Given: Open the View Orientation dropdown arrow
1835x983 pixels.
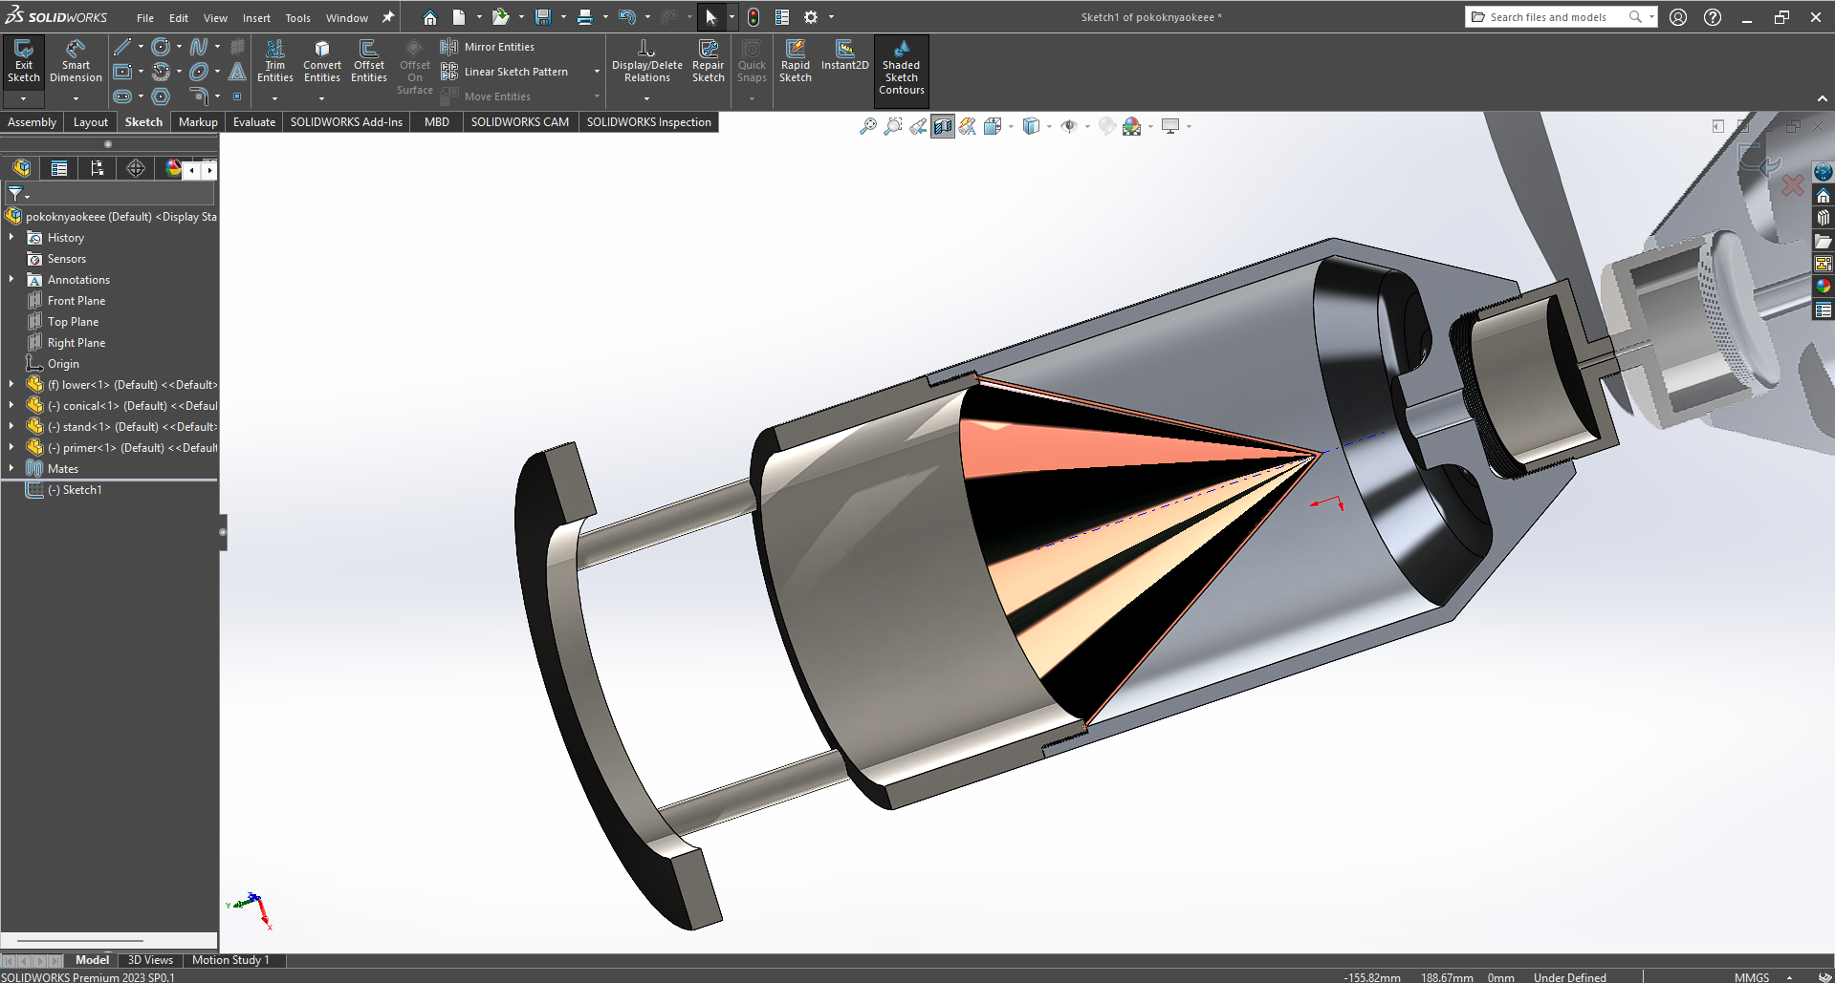Looking at the screenshot, I should pos(1011,126).
